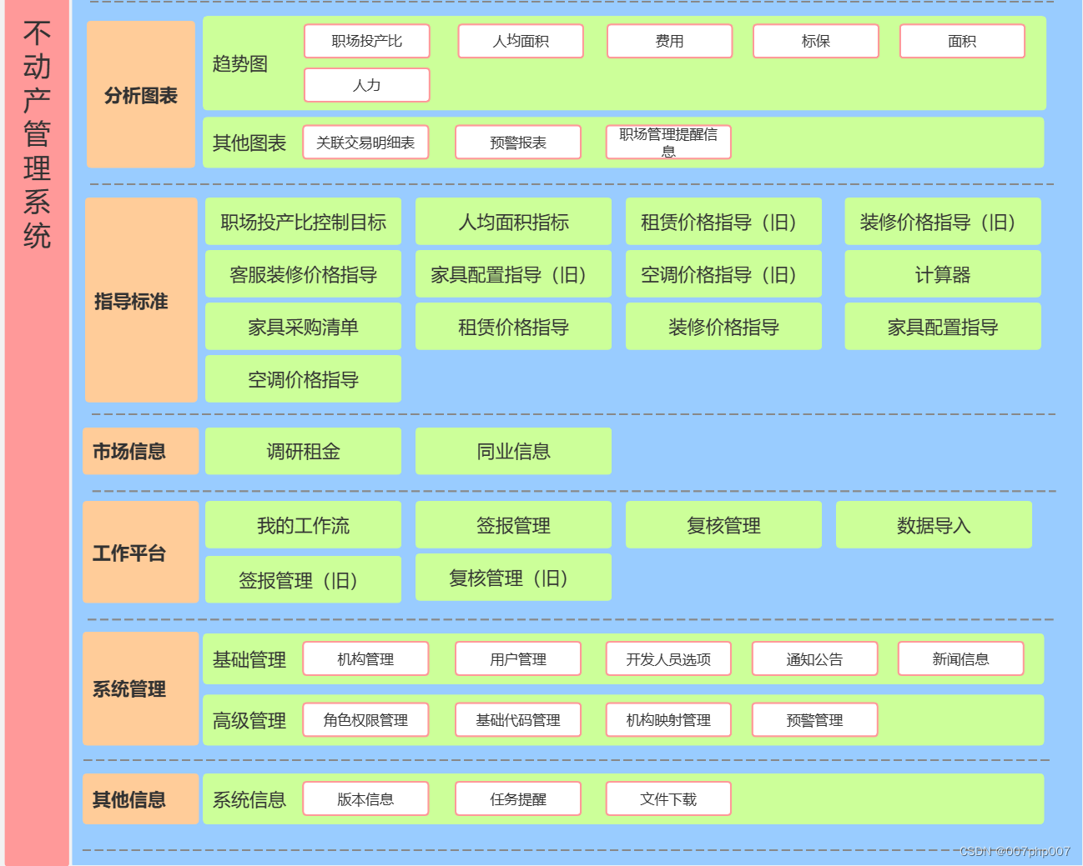
Task: Select 家具采购清单 tile
Action: tap(304, 327)
